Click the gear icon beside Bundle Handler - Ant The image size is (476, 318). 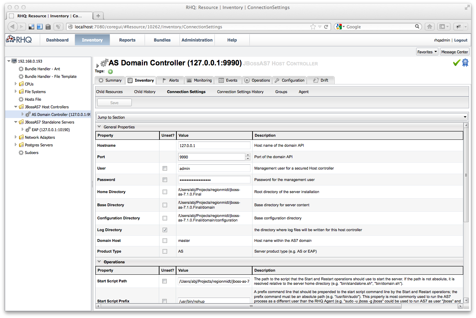pyautogui.click(x=21, y=69)
